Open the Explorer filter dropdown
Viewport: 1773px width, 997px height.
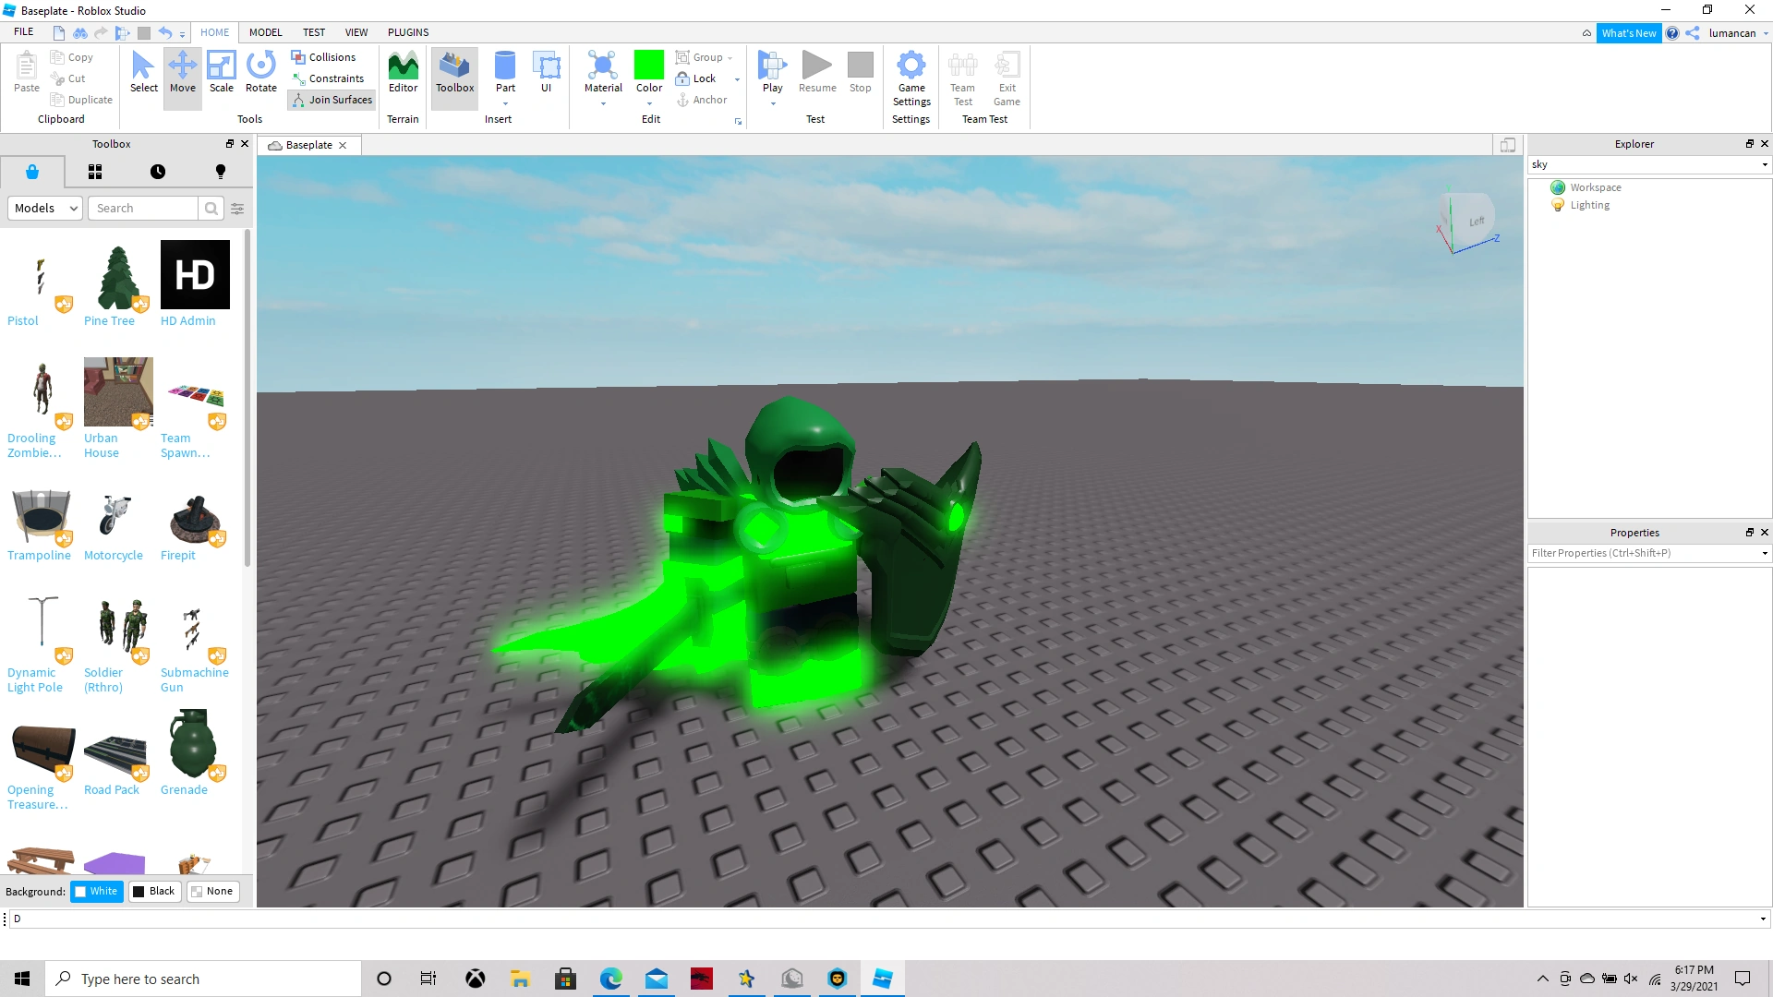pos(1764,165)
